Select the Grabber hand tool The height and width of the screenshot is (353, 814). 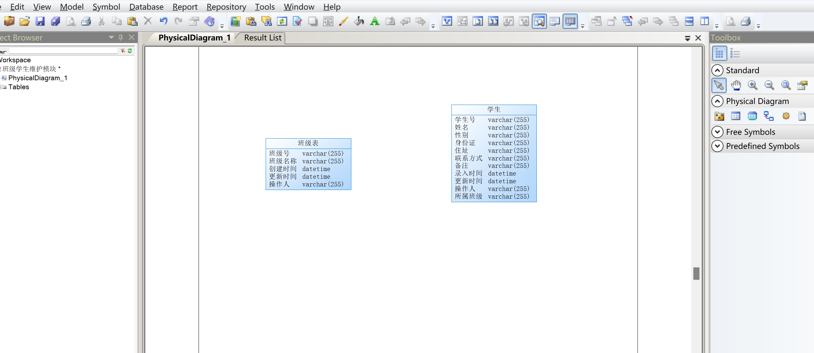pos(736,85)
